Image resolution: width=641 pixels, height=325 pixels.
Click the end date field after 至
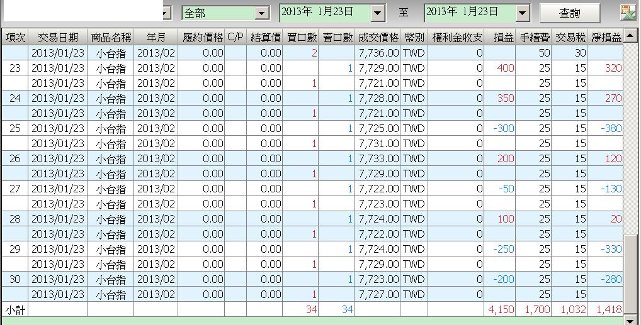click(470, 12)
